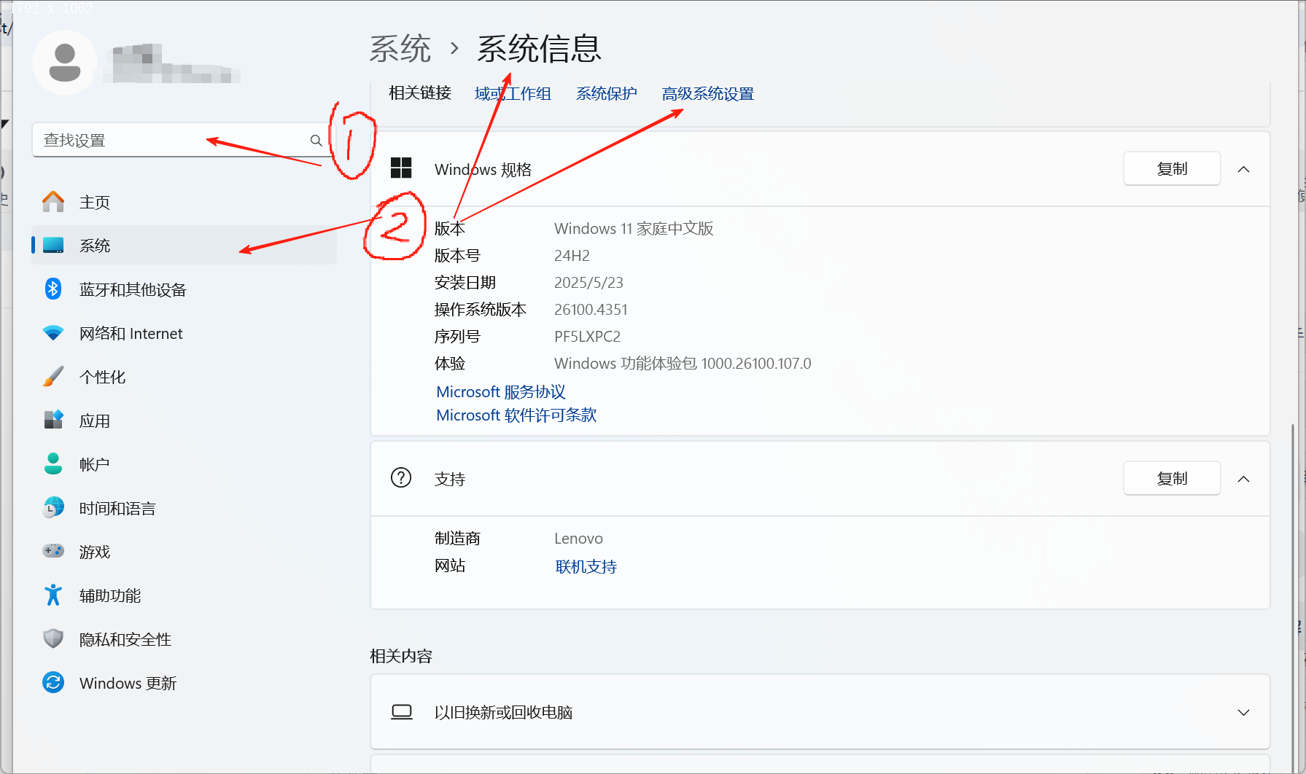Open the 系统保护 link

coord(606,93)
